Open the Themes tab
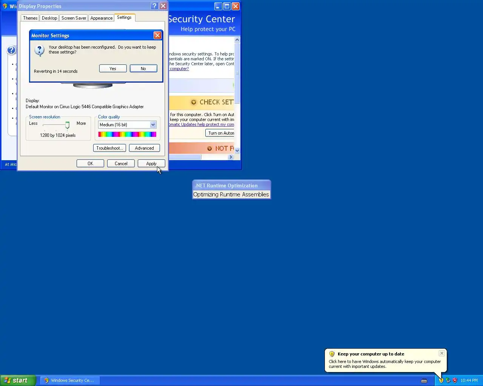Image resolution: width=483 pixels, height=386 pixels. pos(30,18)
